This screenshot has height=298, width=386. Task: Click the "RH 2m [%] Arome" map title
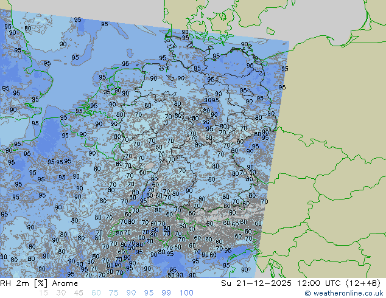click(x=39, y=283)
